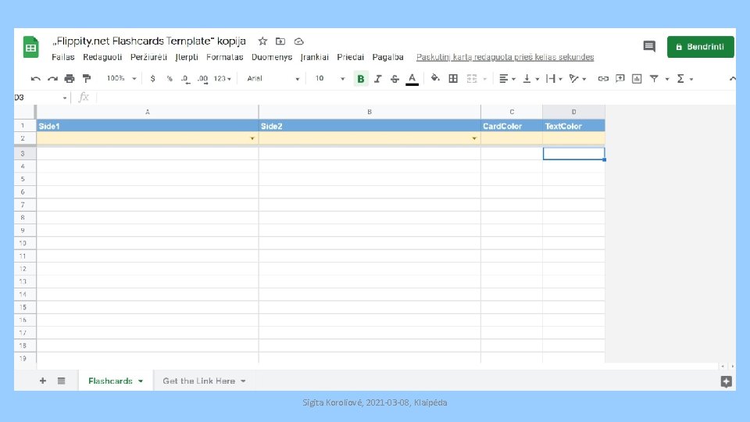Check the cloud save status icon
The height and width of the screenshot is (422, 750).
(299, 41)
